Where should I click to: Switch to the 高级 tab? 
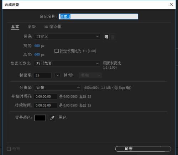click(32, 27)
